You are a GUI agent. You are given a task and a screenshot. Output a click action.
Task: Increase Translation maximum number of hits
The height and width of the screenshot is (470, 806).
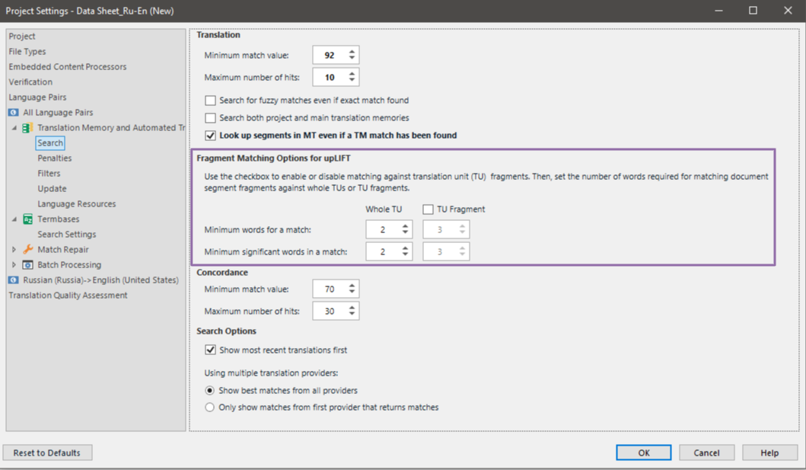[x=352, y=74]
